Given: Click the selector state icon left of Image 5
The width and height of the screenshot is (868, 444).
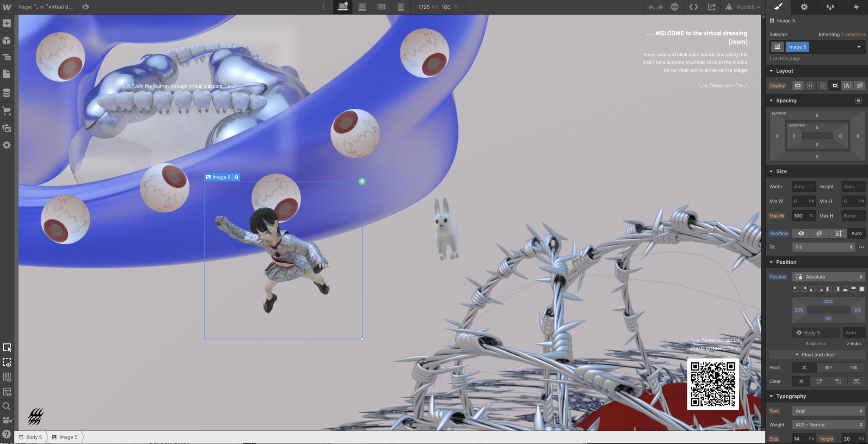Looking at the screenshot, I should tap(777, 47).
